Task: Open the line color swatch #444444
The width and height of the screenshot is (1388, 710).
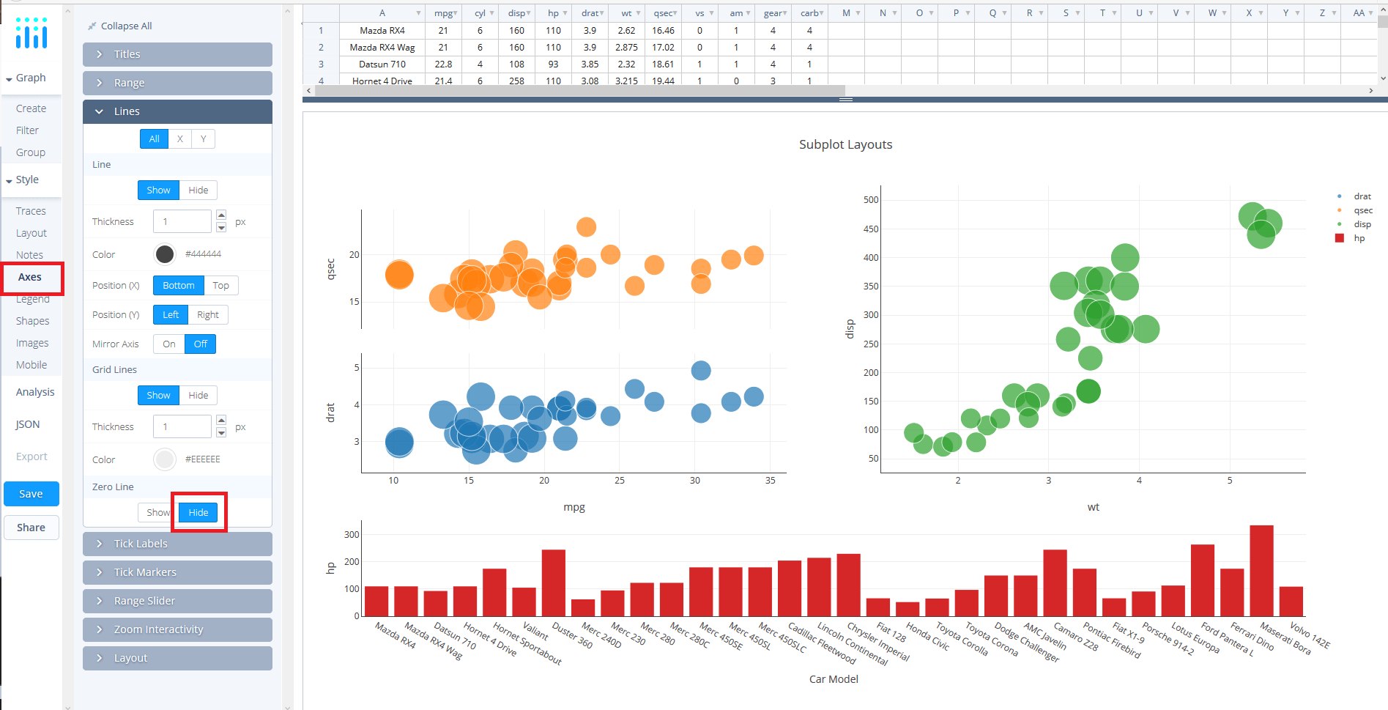Action: [x=164, y=254]
